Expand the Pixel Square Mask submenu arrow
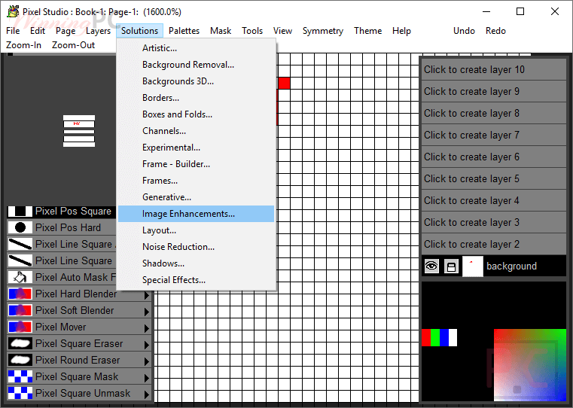This screenshot has width=573, height=408. tap(147, 378)
